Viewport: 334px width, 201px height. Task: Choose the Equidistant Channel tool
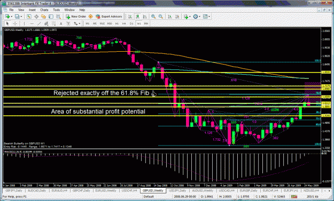(x=46, y=23)
